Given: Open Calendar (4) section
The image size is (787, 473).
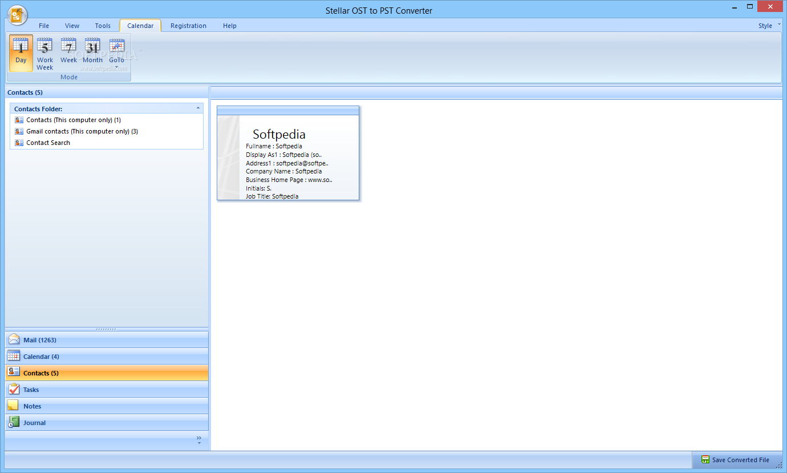Looking at the screenshot, I should 107,356.
